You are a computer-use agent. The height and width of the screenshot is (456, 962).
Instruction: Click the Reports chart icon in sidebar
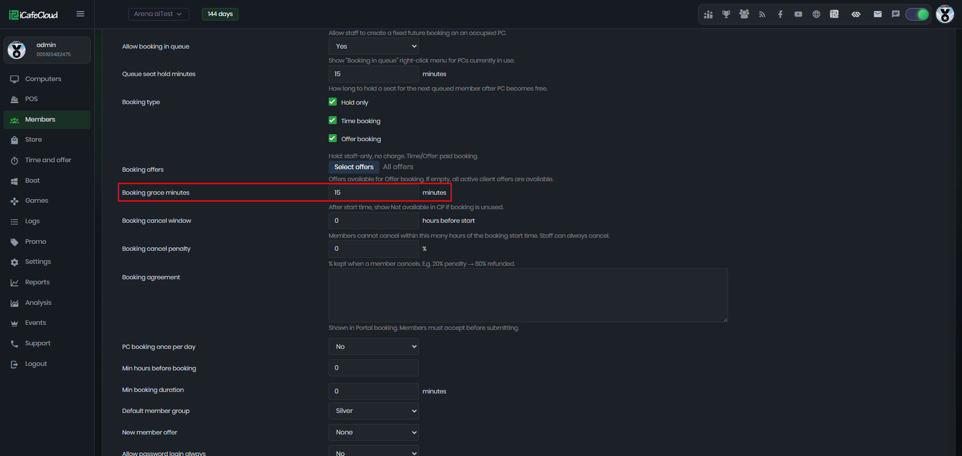(x=15, y=283)
